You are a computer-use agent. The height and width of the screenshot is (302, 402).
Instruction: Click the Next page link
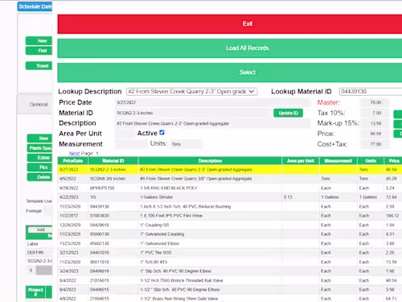[74, 153]
